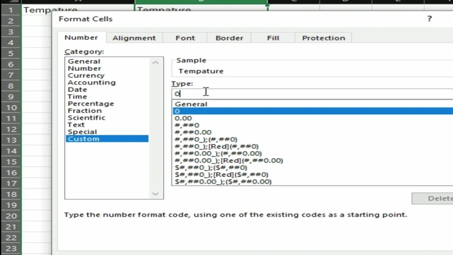This screenshot has height=255, width=453.
Task: Choose format #,##0_);[Red](#,##0)
Action: (313, 146)
